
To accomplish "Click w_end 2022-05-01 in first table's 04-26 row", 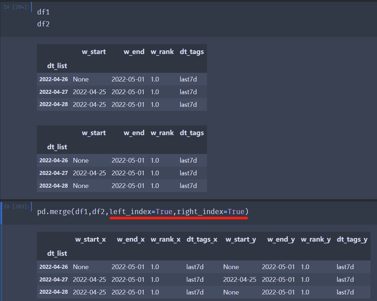I will click(128, 79).
